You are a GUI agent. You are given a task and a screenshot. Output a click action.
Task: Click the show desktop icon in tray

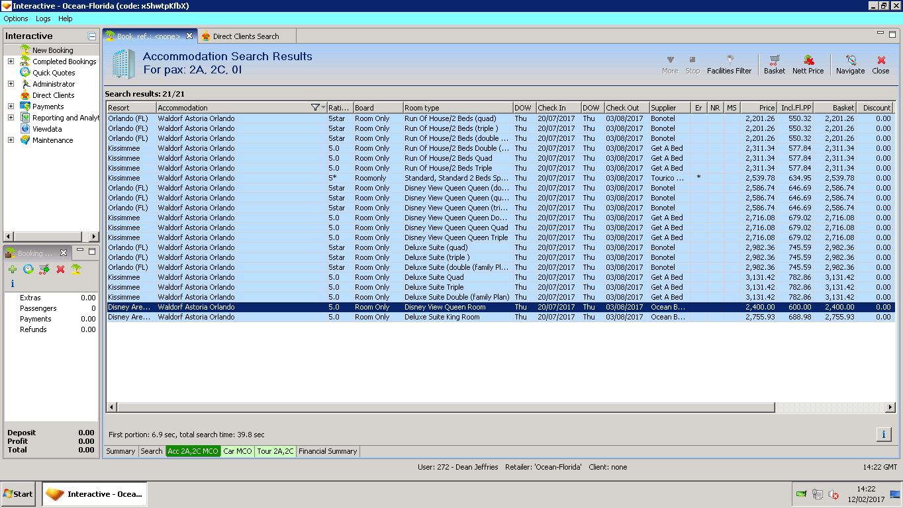(x=895, y=494)
